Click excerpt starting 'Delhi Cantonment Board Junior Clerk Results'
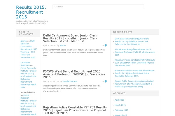This screenshot has width=175, height=116. pyautogui.click(x=74, y=52)
